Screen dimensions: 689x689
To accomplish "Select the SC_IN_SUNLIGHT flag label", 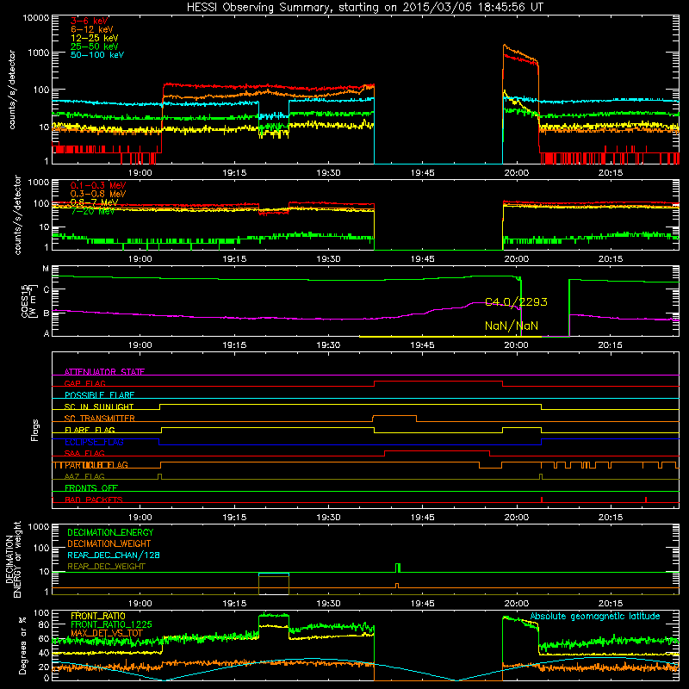I will [99, 407].
